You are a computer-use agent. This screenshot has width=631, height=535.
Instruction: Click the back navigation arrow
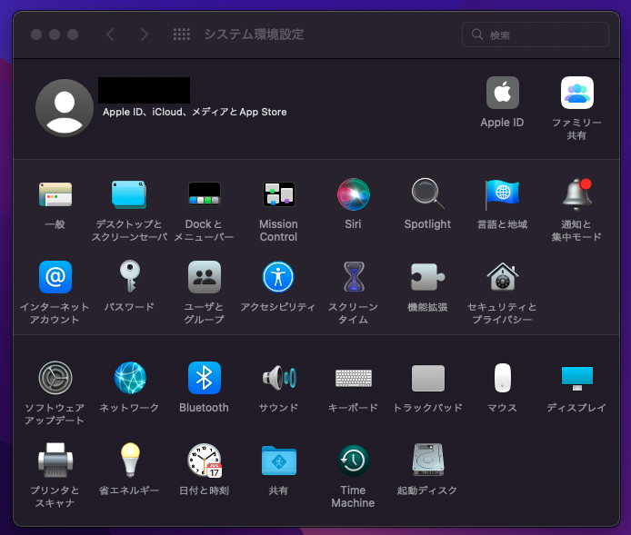110,35
